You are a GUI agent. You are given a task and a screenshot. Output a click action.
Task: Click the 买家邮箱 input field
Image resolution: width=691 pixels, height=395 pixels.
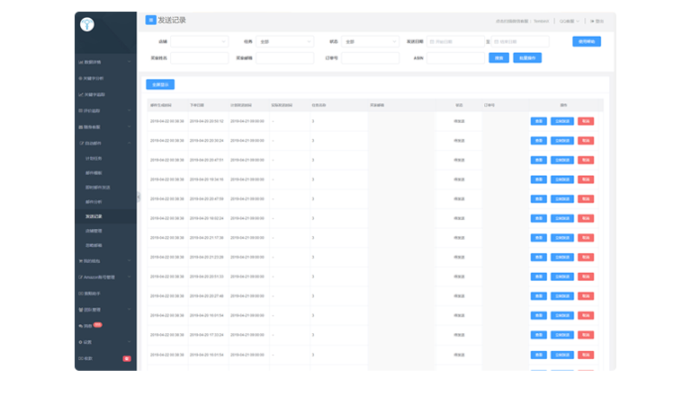click(x=284, y=58)
